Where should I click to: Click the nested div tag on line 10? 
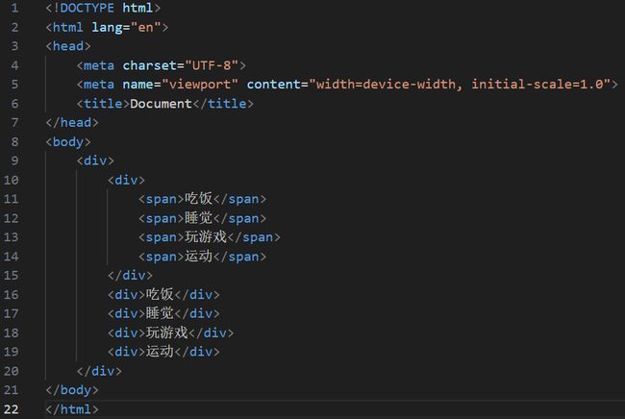pyautogui.click(x=126, y=180)
